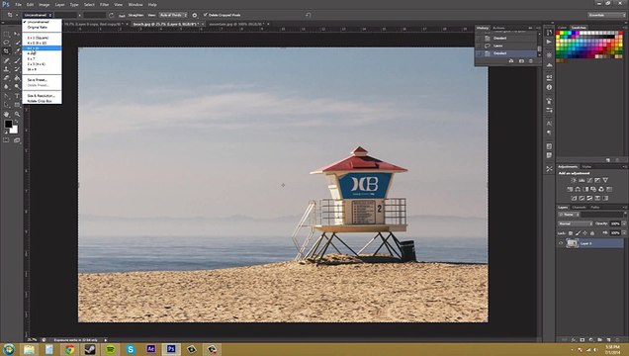Toggle Quick Mask mode
The image size is (629, 356).
(x=6, y=140)
